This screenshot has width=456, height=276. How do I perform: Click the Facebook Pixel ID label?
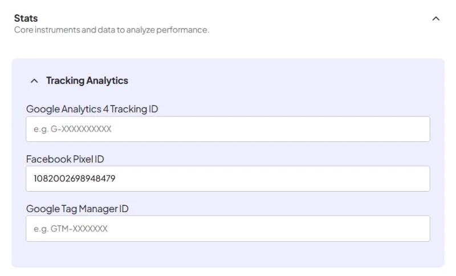click(x=65, y=159)
